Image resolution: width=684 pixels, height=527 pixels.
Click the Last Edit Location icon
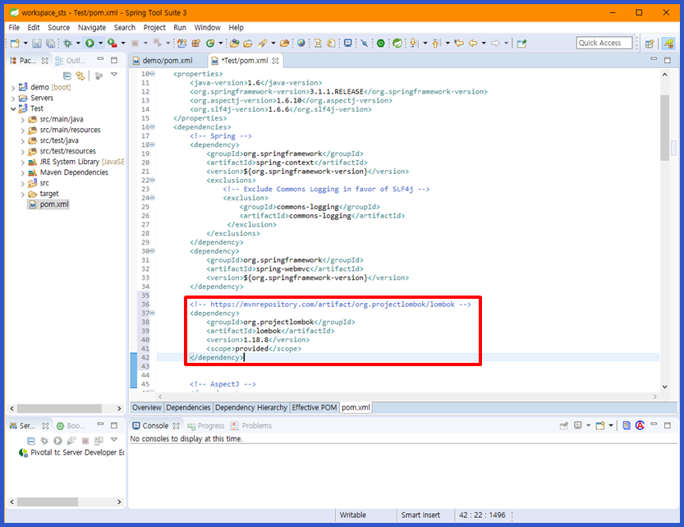coord(458,44)
